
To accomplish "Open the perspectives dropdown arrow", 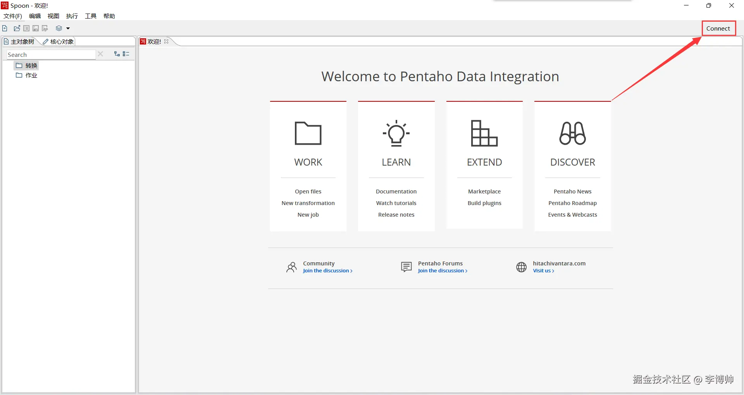I will pos(68,28).
